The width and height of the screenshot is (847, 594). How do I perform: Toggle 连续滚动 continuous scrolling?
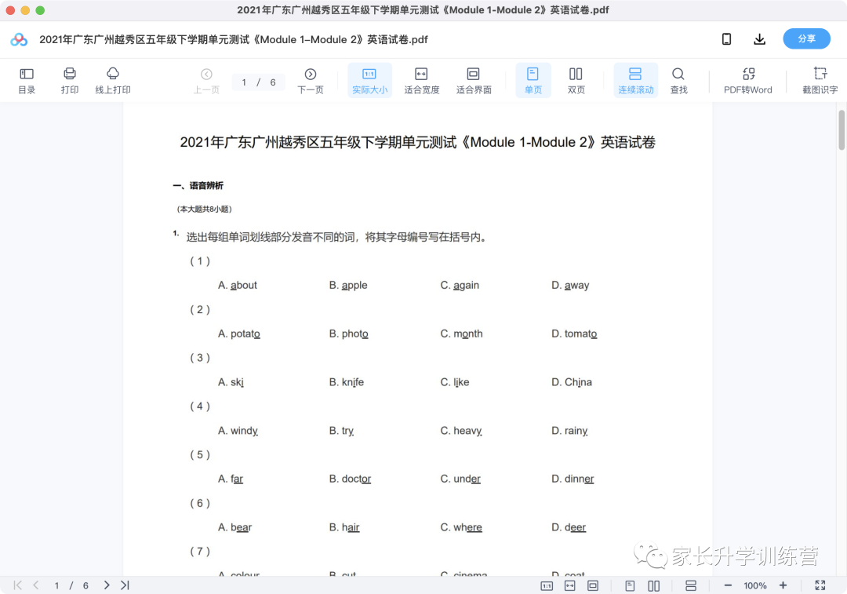coord(636,81)
